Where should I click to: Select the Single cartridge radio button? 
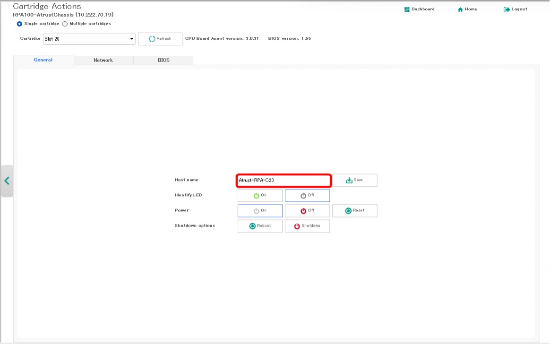click(19, 24)
